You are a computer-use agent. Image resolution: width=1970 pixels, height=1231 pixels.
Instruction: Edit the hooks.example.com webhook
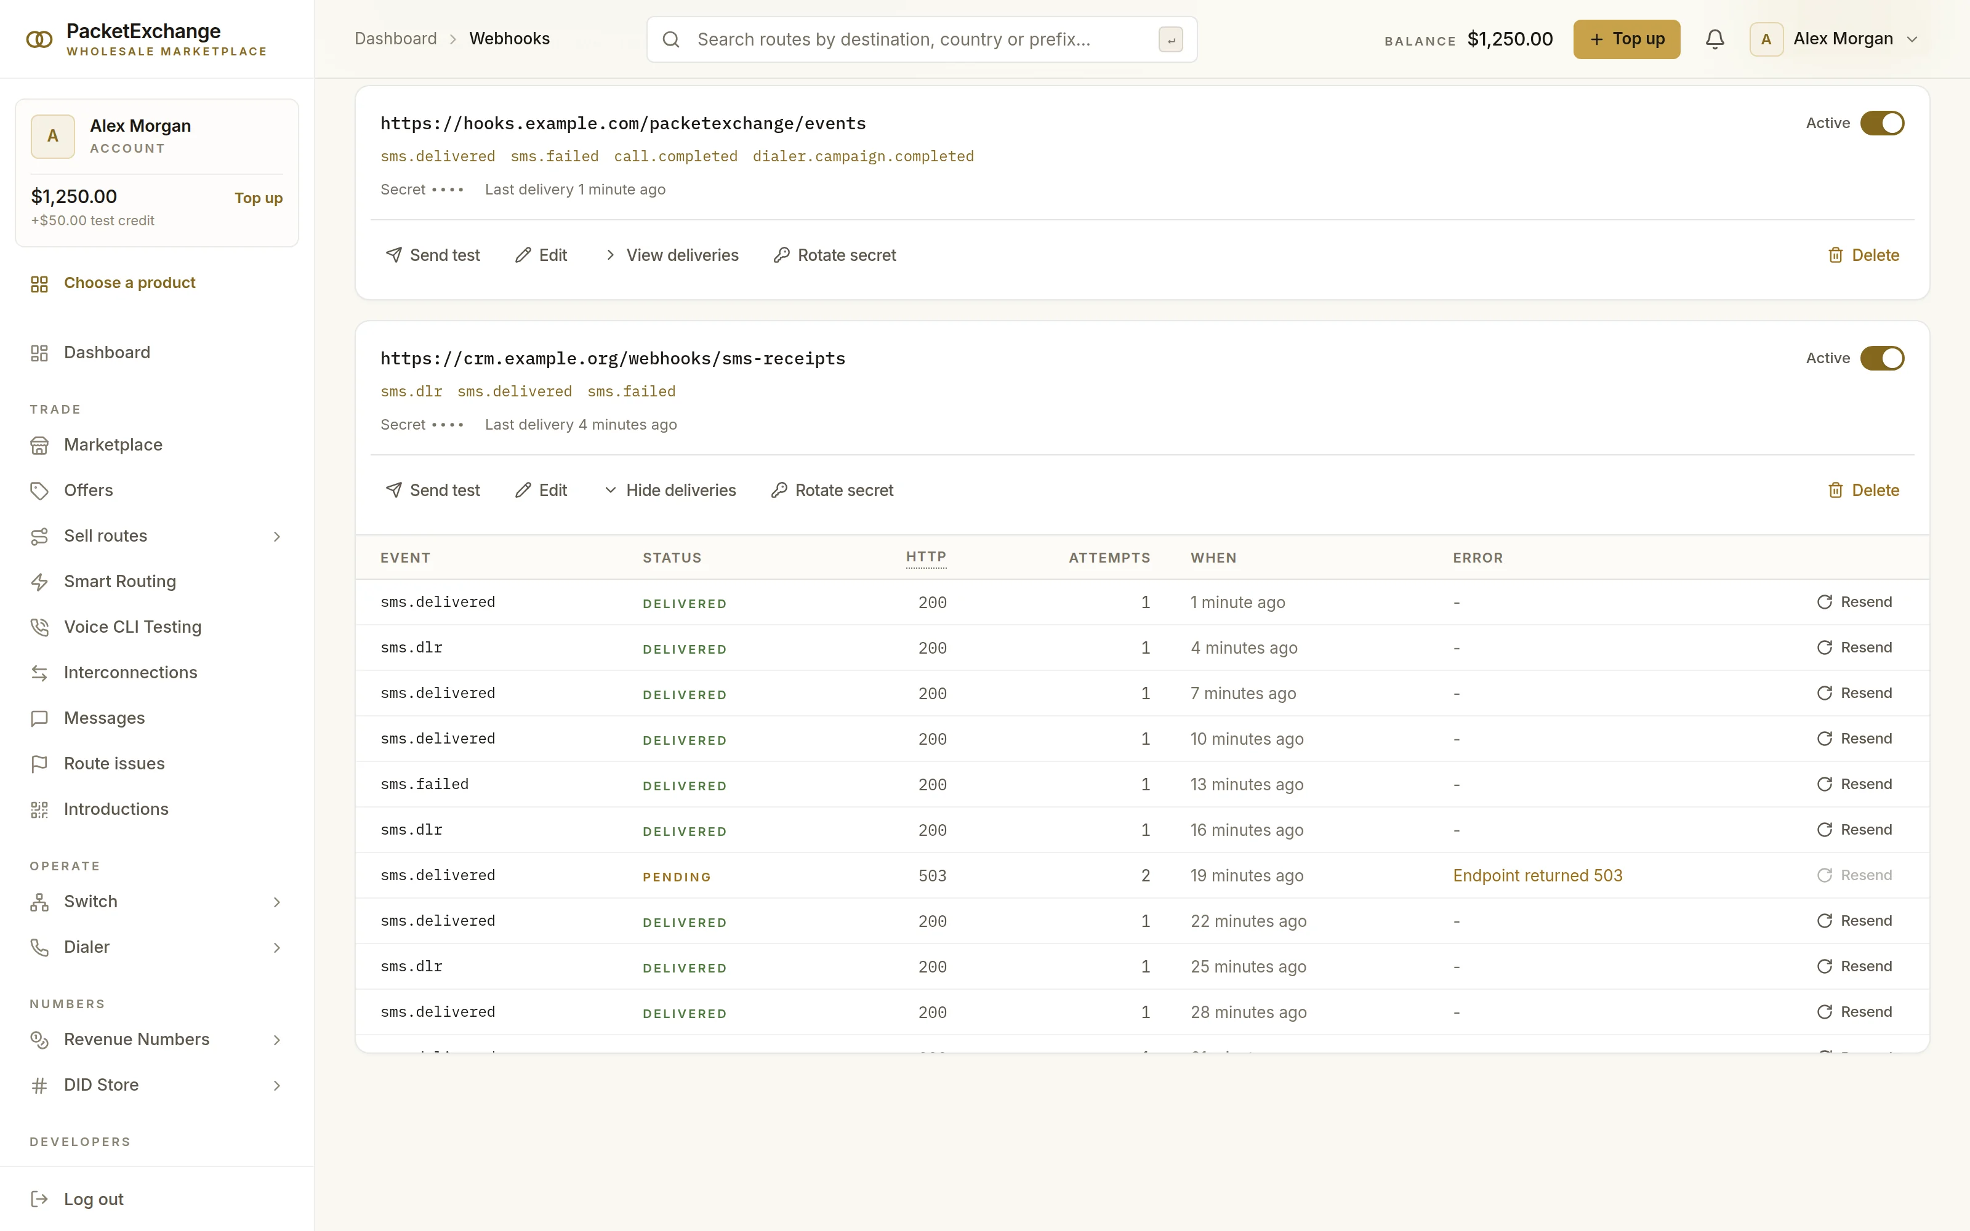tap(541, 255)
